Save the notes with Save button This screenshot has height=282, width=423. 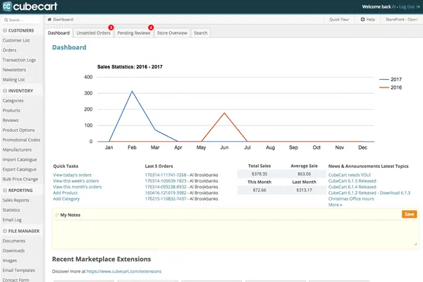tap(409, 214)
